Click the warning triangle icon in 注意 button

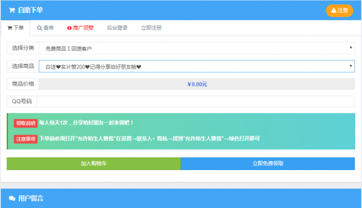[x=333, y=10]
